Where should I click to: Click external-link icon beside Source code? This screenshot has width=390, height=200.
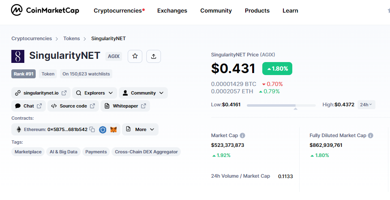click(92, 106)
